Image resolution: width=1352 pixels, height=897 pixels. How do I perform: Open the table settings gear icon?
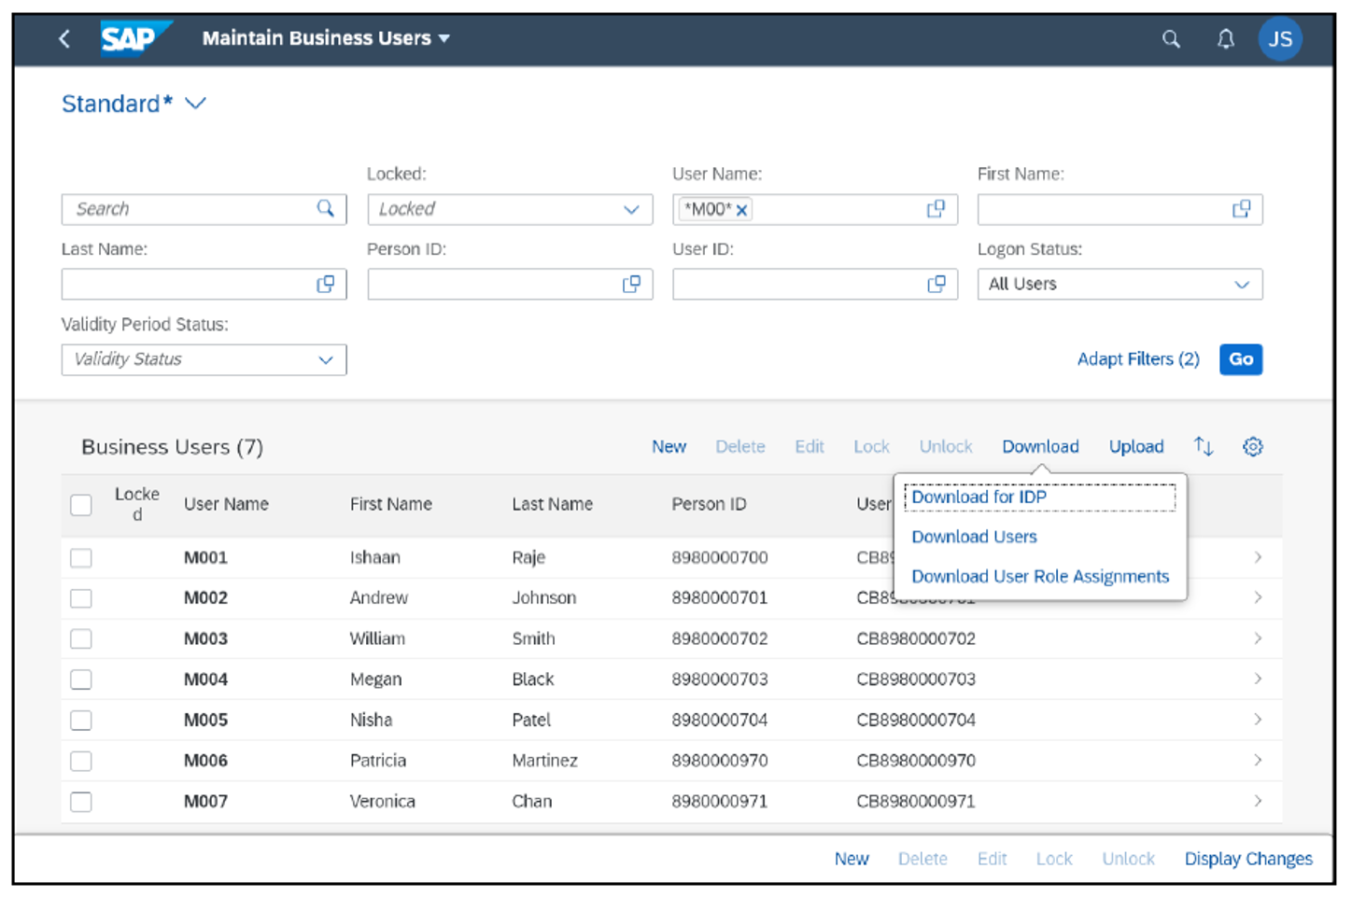click(x=1252, y=446)
